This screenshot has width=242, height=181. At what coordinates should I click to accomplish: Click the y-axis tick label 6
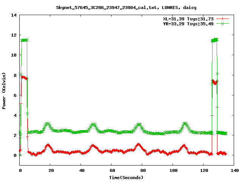tap(15, 95)
